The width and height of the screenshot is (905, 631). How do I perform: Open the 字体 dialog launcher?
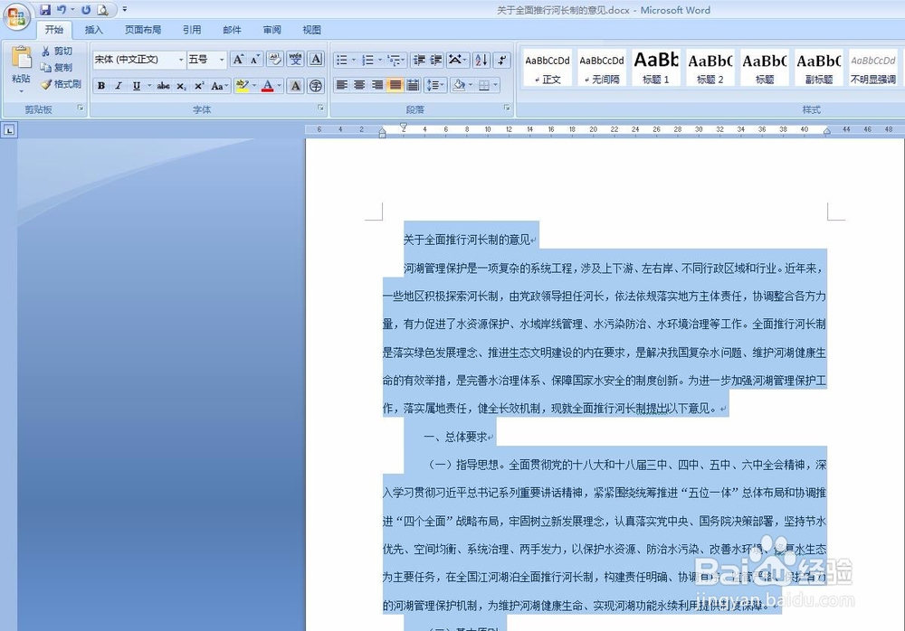coord(320,108)
